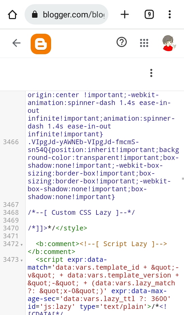Click the orange Blogger logo

coord(41,44)
